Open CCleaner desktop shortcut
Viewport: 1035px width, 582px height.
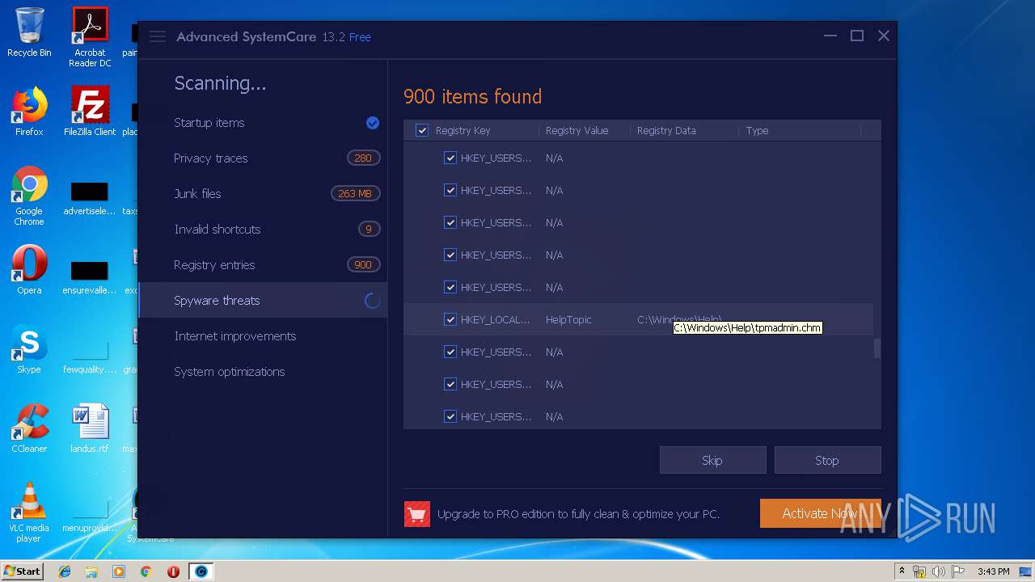click(x=29, y=428)
